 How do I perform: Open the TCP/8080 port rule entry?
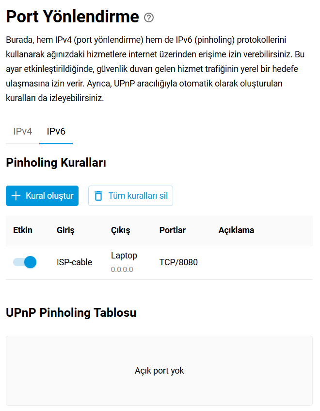click(178, 262)
